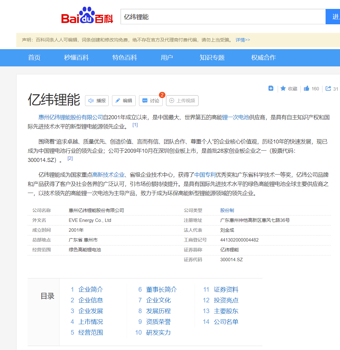Open the 讨论 discussion button
This screenshot has height=350, width=340.
[x=151, y=101]
